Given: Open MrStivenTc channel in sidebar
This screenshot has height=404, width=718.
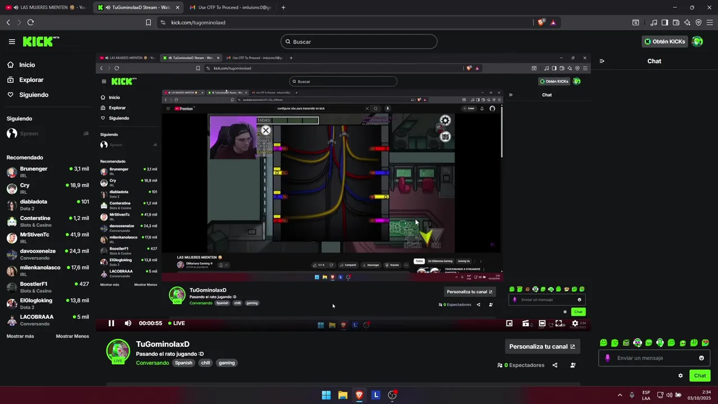Looking at the screenshot, I should (48, 237).
